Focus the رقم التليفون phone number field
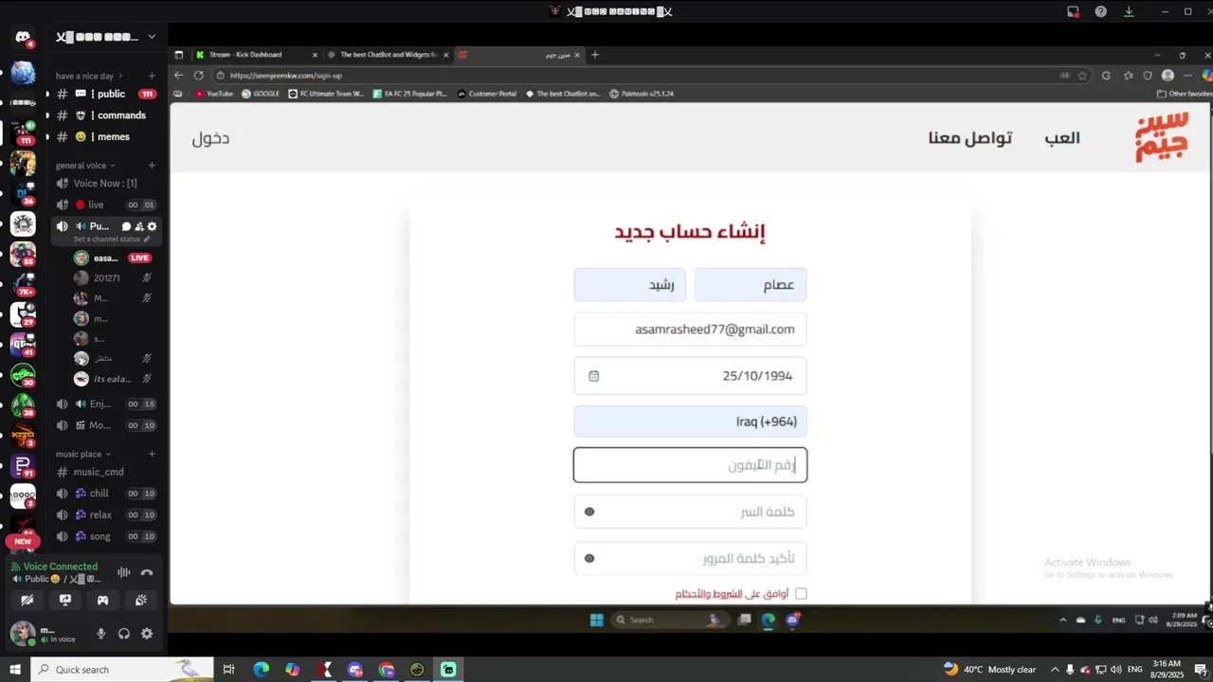 690,465
